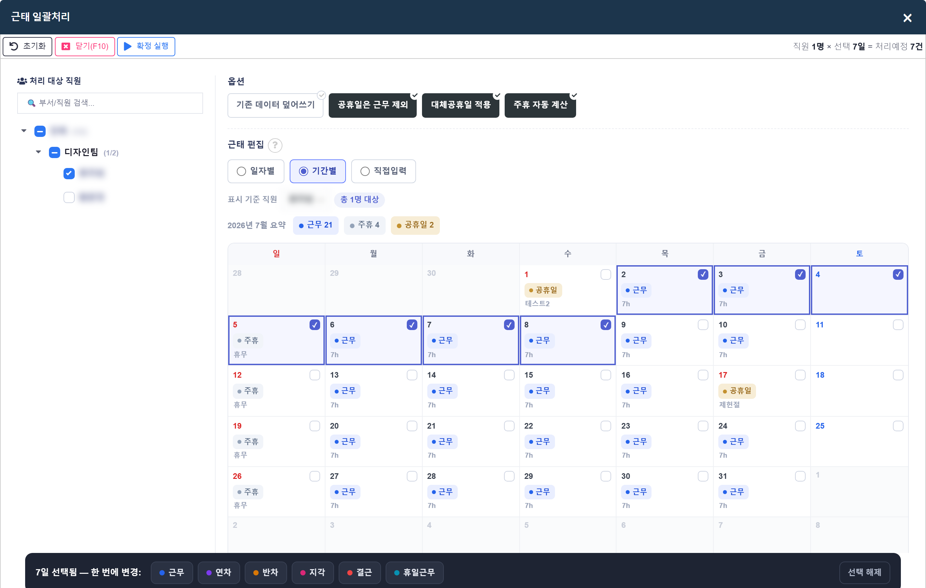Click the 초기화 reset button

pyautogui.click(x=27, y=46)
